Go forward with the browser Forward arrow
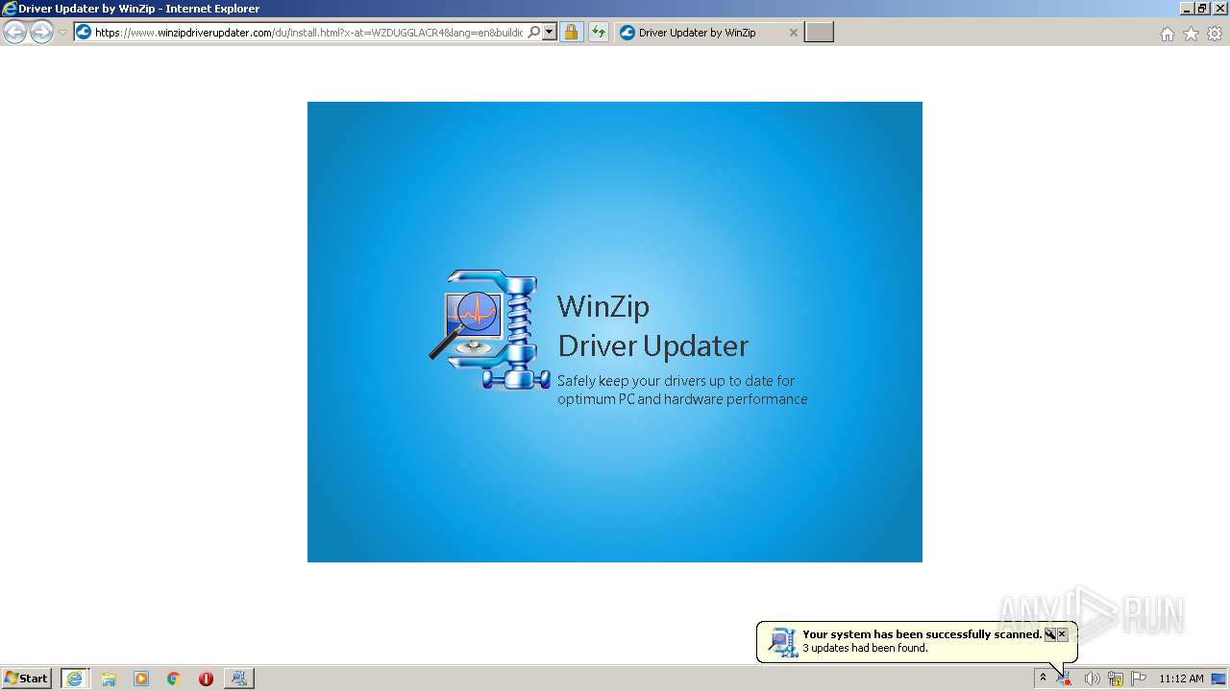 [x=41, y=33]
